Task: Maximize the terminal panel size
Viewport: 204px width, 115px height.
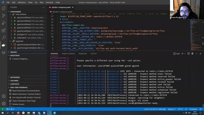Action: pos(196,54)
